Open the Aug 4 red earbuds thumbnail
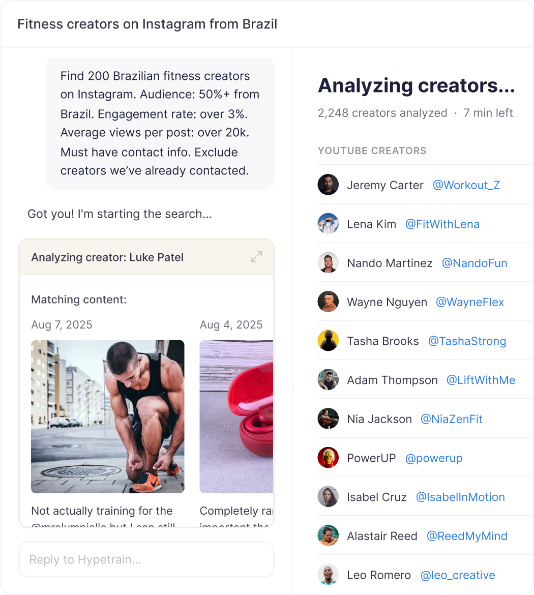Viewport: 534px width, 595px height. tap(236, 416)
